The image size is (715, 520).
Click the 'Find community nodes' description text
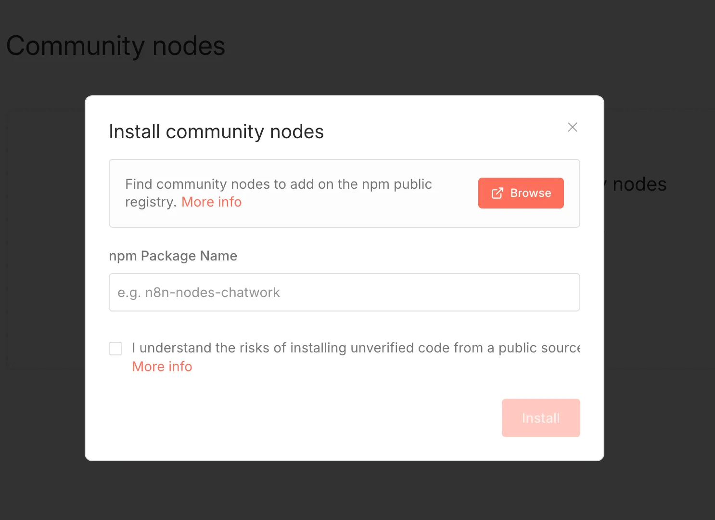coord(279,193)
